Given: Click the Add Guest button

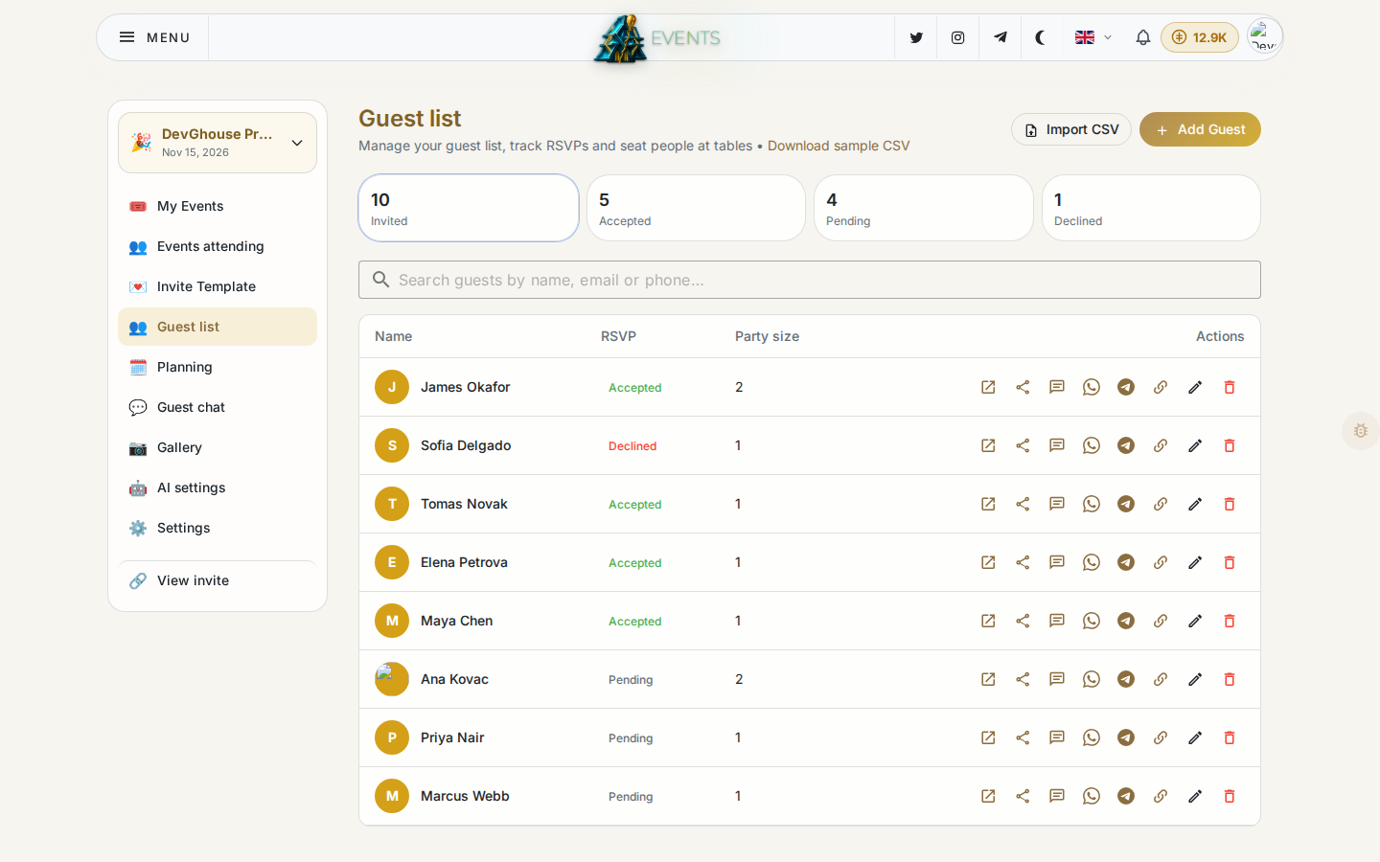Looking at the screenshot, I should click(1200, 129).
